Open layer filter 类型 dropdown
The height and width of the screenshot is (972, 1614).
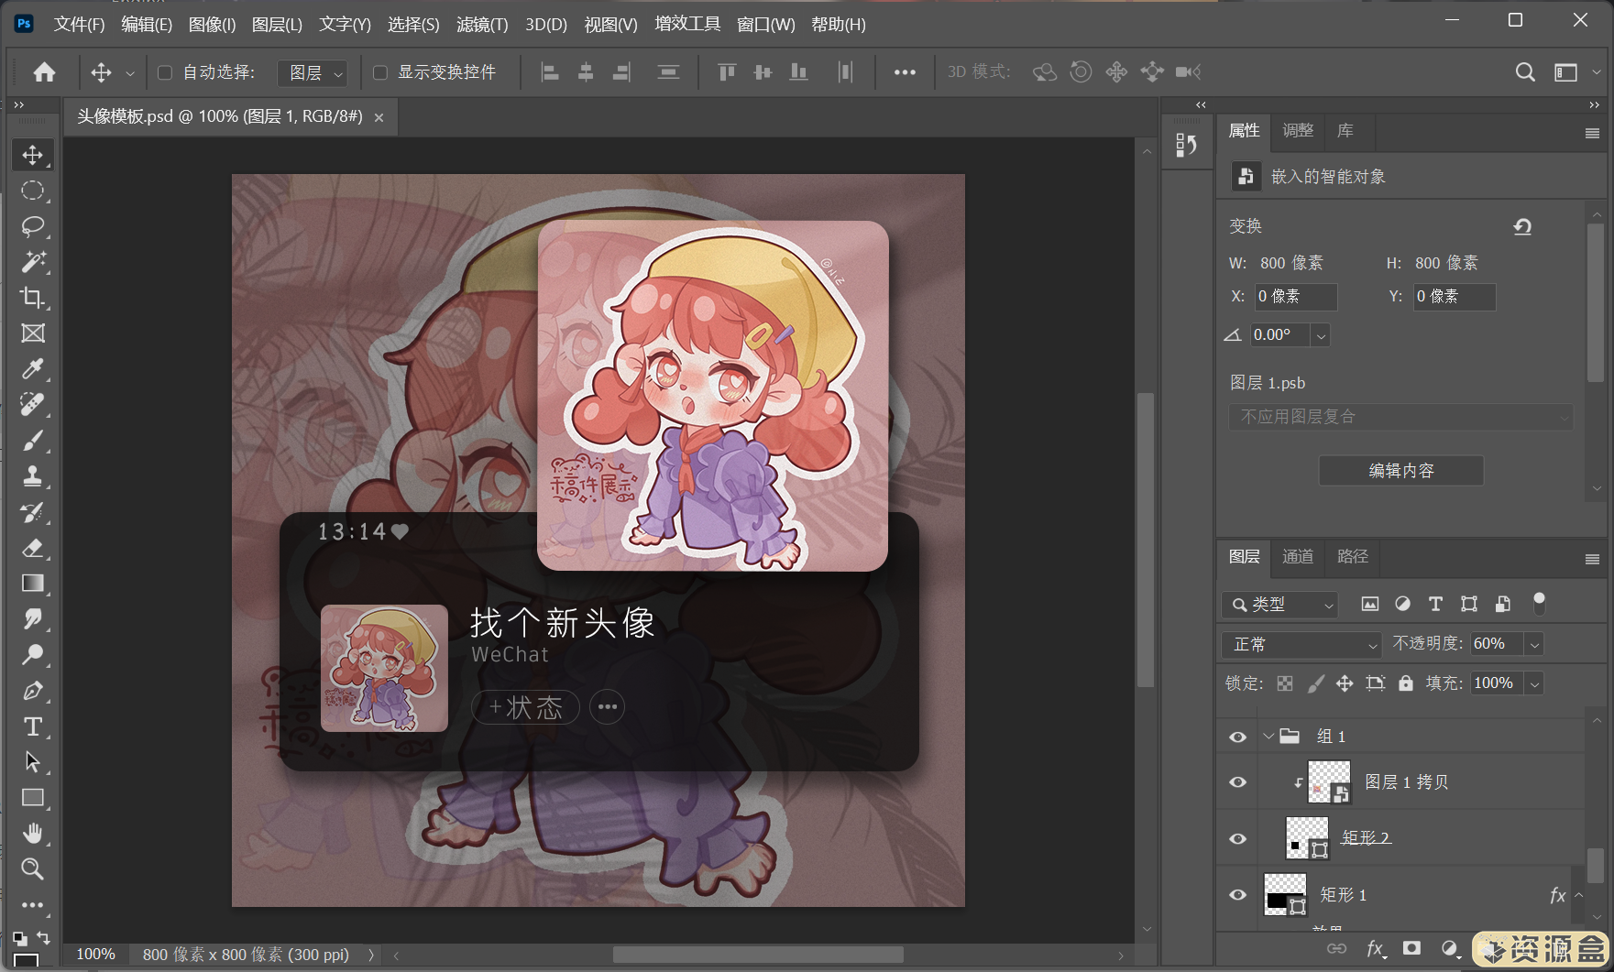1280,605
